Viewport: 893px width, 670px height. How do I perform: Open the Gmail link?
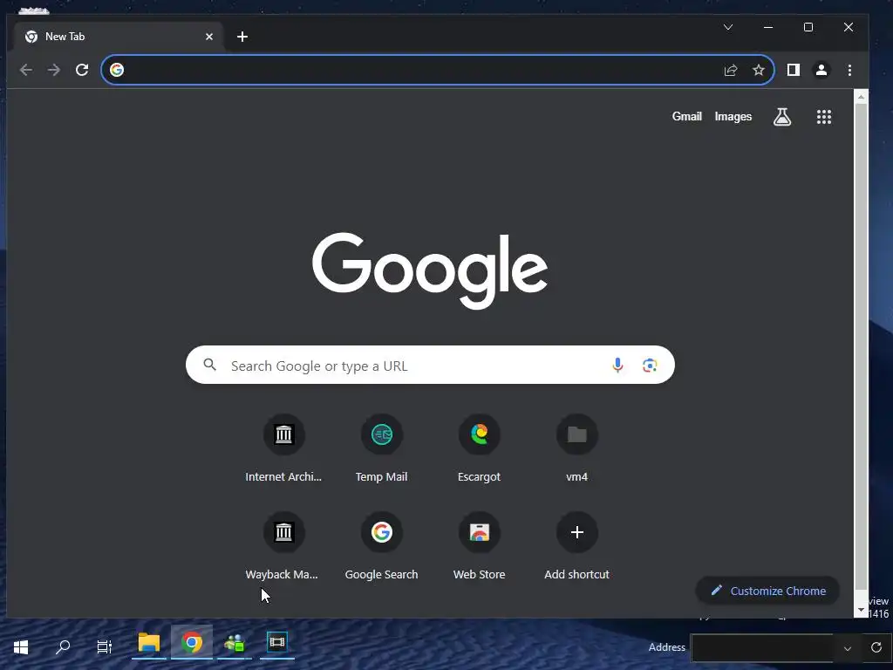[x=687, y=116]
